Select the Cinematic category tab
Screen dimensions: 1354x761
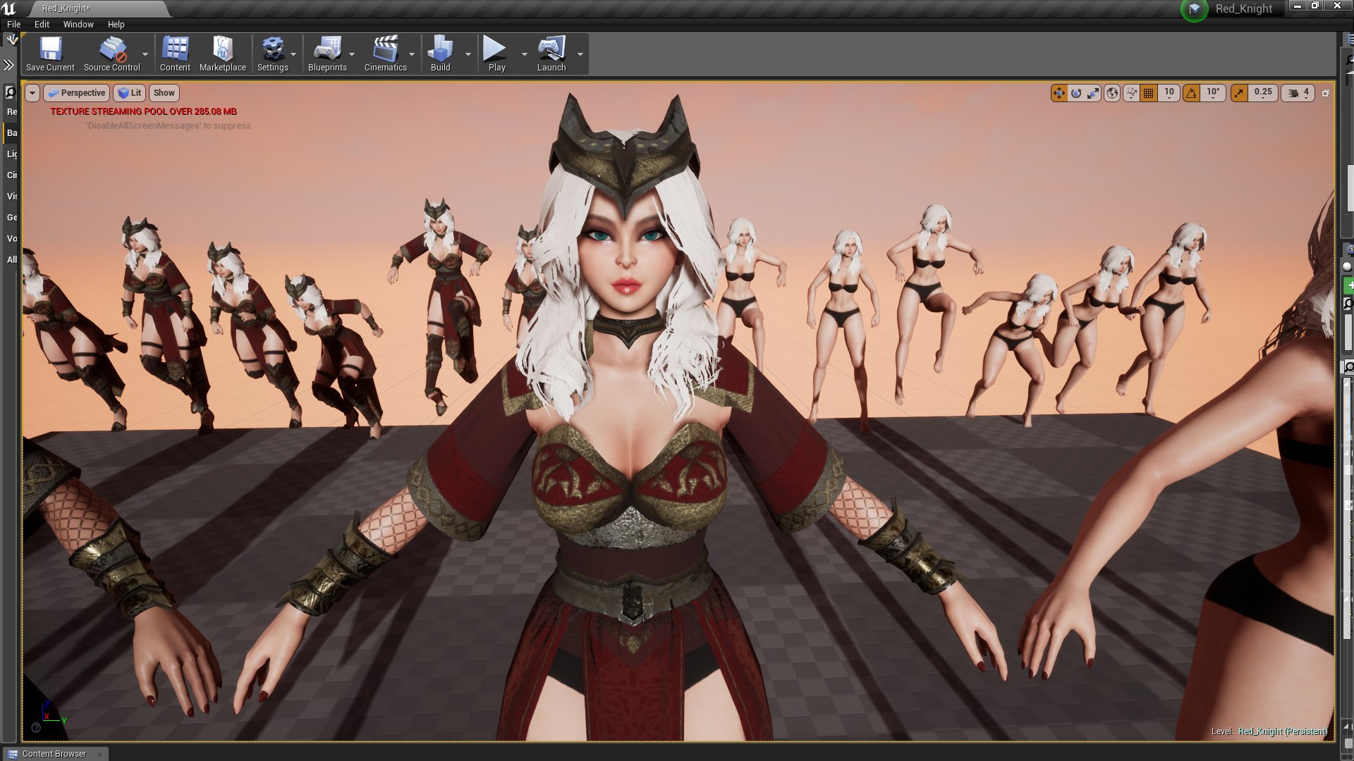tap(11, 175)
